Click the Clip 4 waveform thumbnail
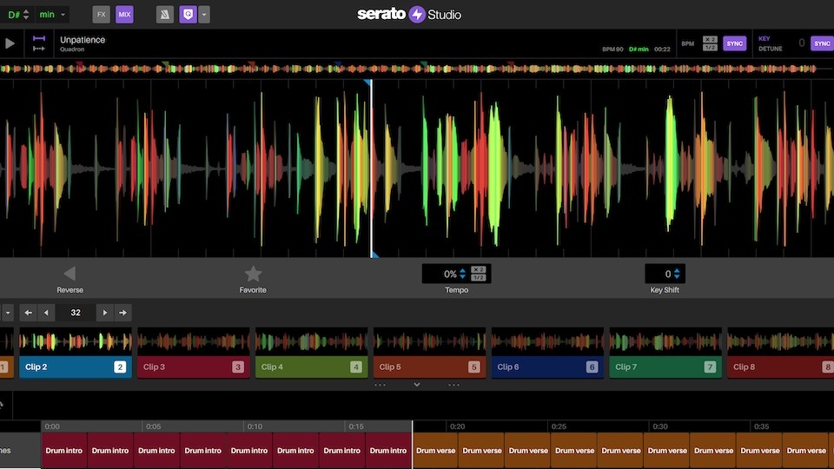 pyautogui.click(x=312, y=341)
